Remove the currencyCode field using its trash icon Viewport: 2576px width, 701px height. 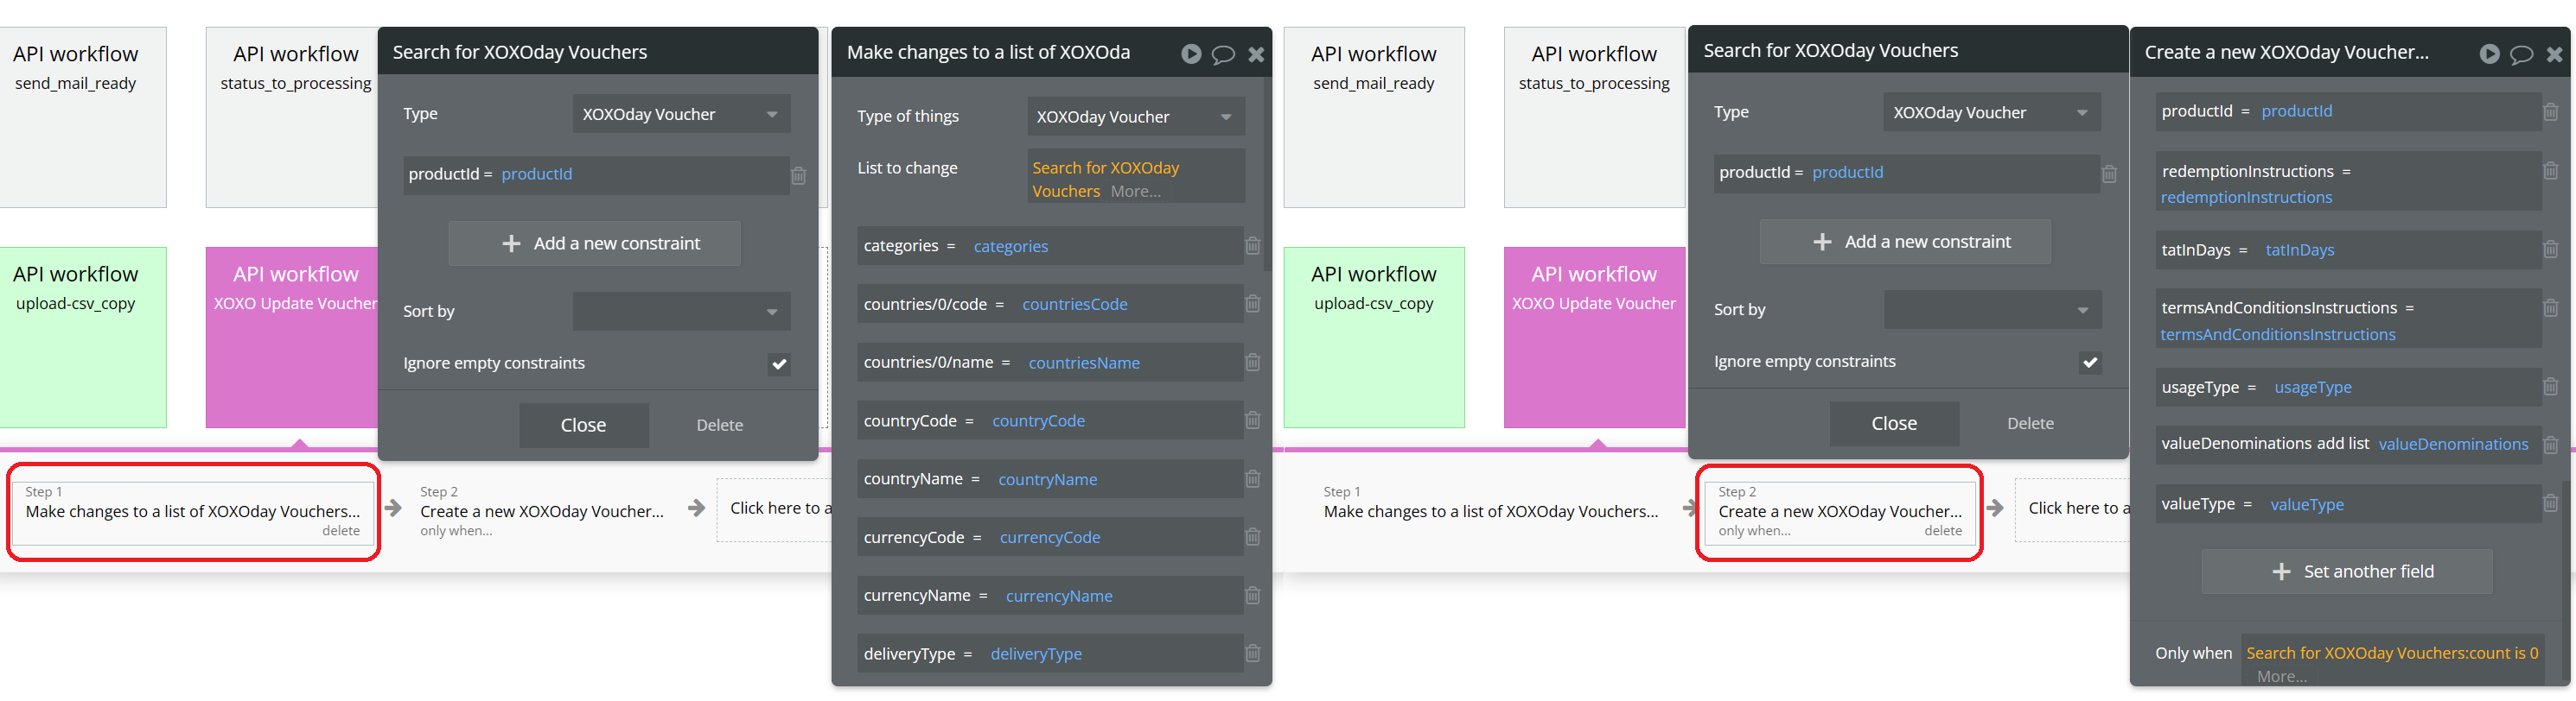click(1252, 536)
